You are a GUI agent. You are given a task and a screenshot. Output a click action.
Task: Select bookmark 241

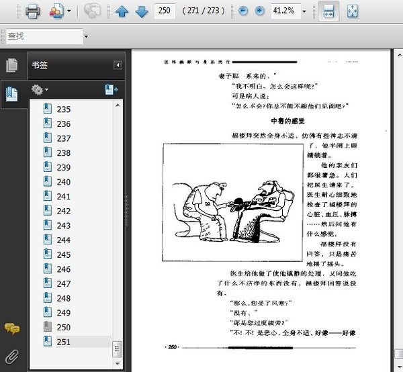point(64,197)
